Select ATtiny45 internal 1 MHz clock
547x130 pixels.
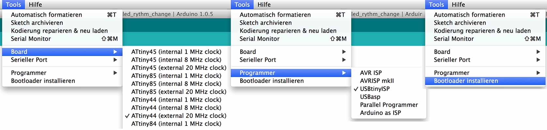click(x=176, y=52)
